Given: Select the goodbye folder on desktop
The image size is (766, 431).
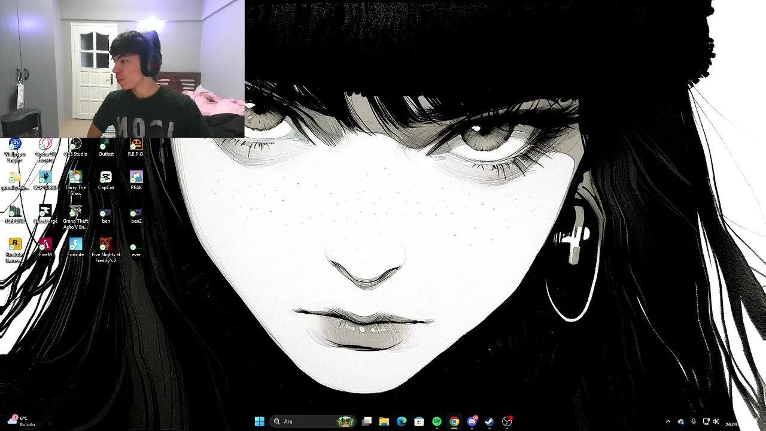Looking at the screenshot, I should tap(15, 181).
